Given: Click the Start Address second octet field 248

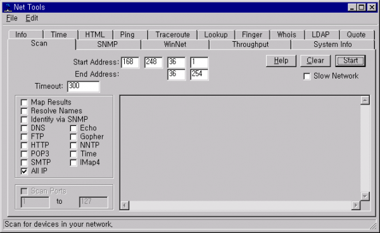Looking at the screenshot, I should coord(153,63).
